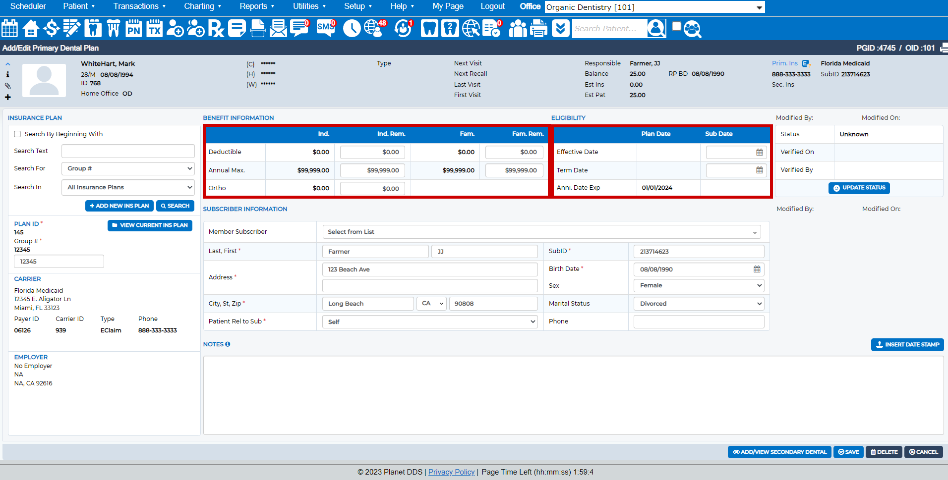The width and height of the screenshot is (948, 480).
Task: Click the Search Text input field
Action: (128, 151)
